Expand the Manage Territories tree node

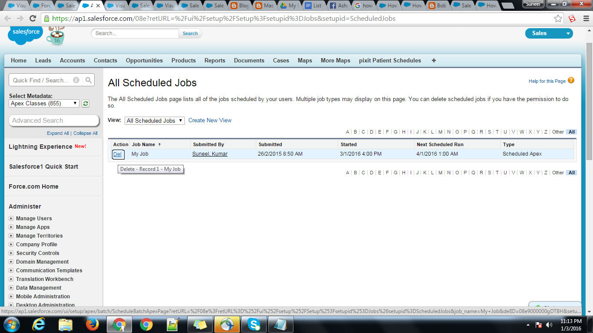[x=11, y=236]
